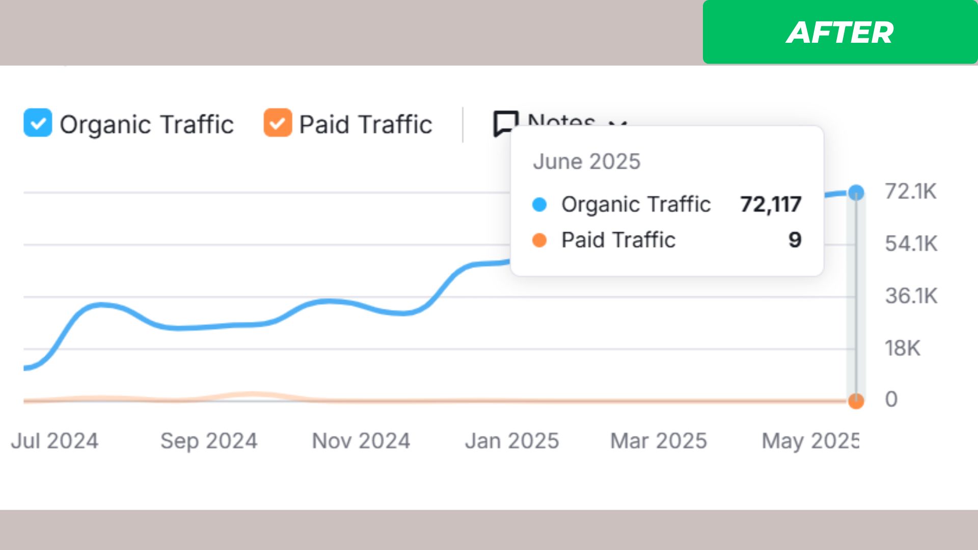The height and width of the screenshot is (550, 978).
Task: Click the orange dot in tooltip
Action: (539, 240)
